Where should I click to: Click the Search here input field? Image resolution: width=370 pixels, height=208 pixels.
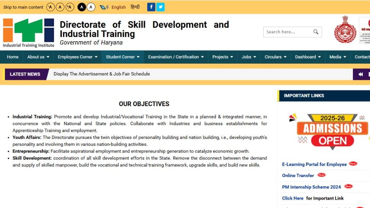(288, 32)
